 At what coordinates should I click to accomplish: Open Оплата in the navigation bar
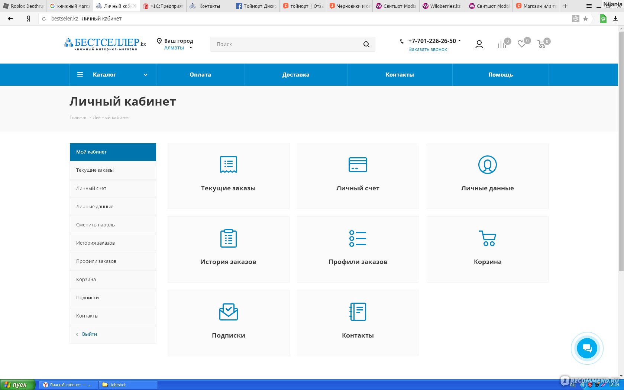(200, 75)
